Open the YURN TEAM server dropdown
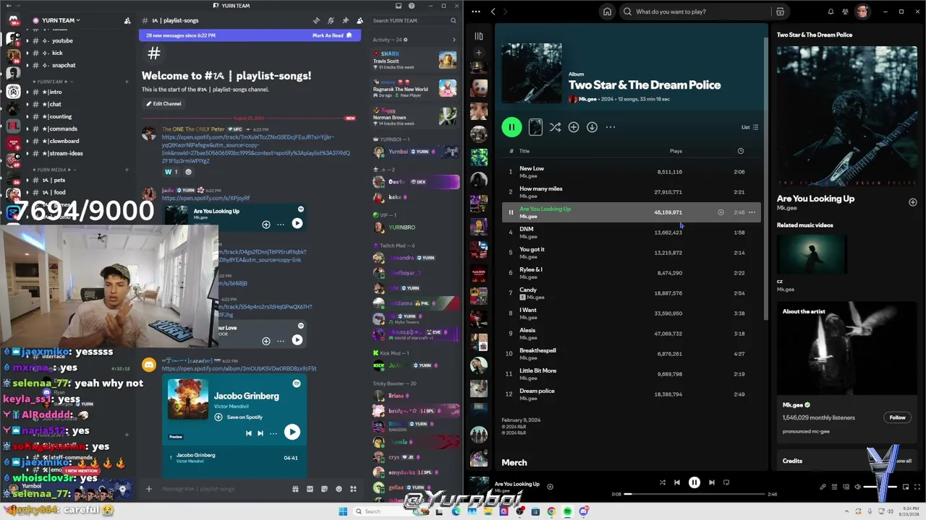The image size is (926, 520). click(61, 20)
